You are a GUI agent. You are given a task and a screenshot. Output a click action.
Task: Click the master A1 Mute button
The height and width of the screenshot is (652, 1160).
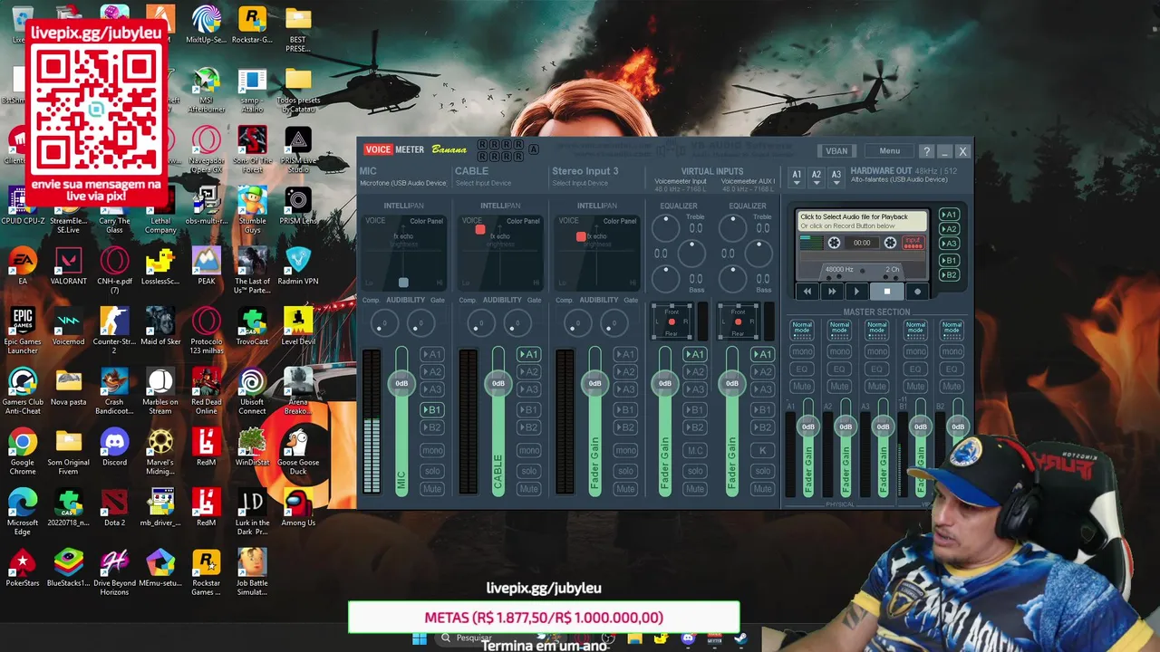[x=802, y=387]
